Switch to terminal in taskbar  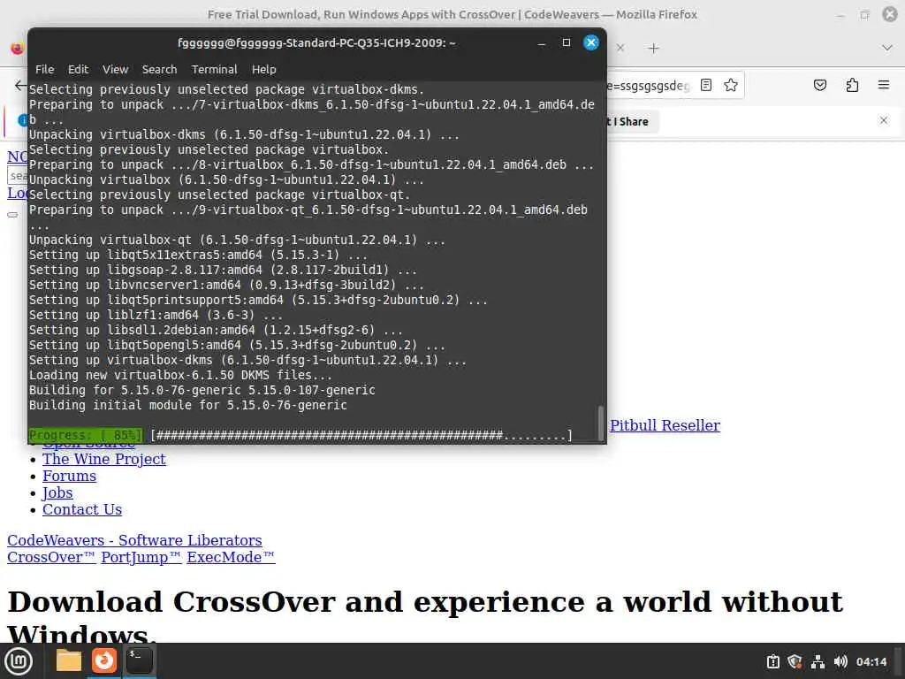139,660
